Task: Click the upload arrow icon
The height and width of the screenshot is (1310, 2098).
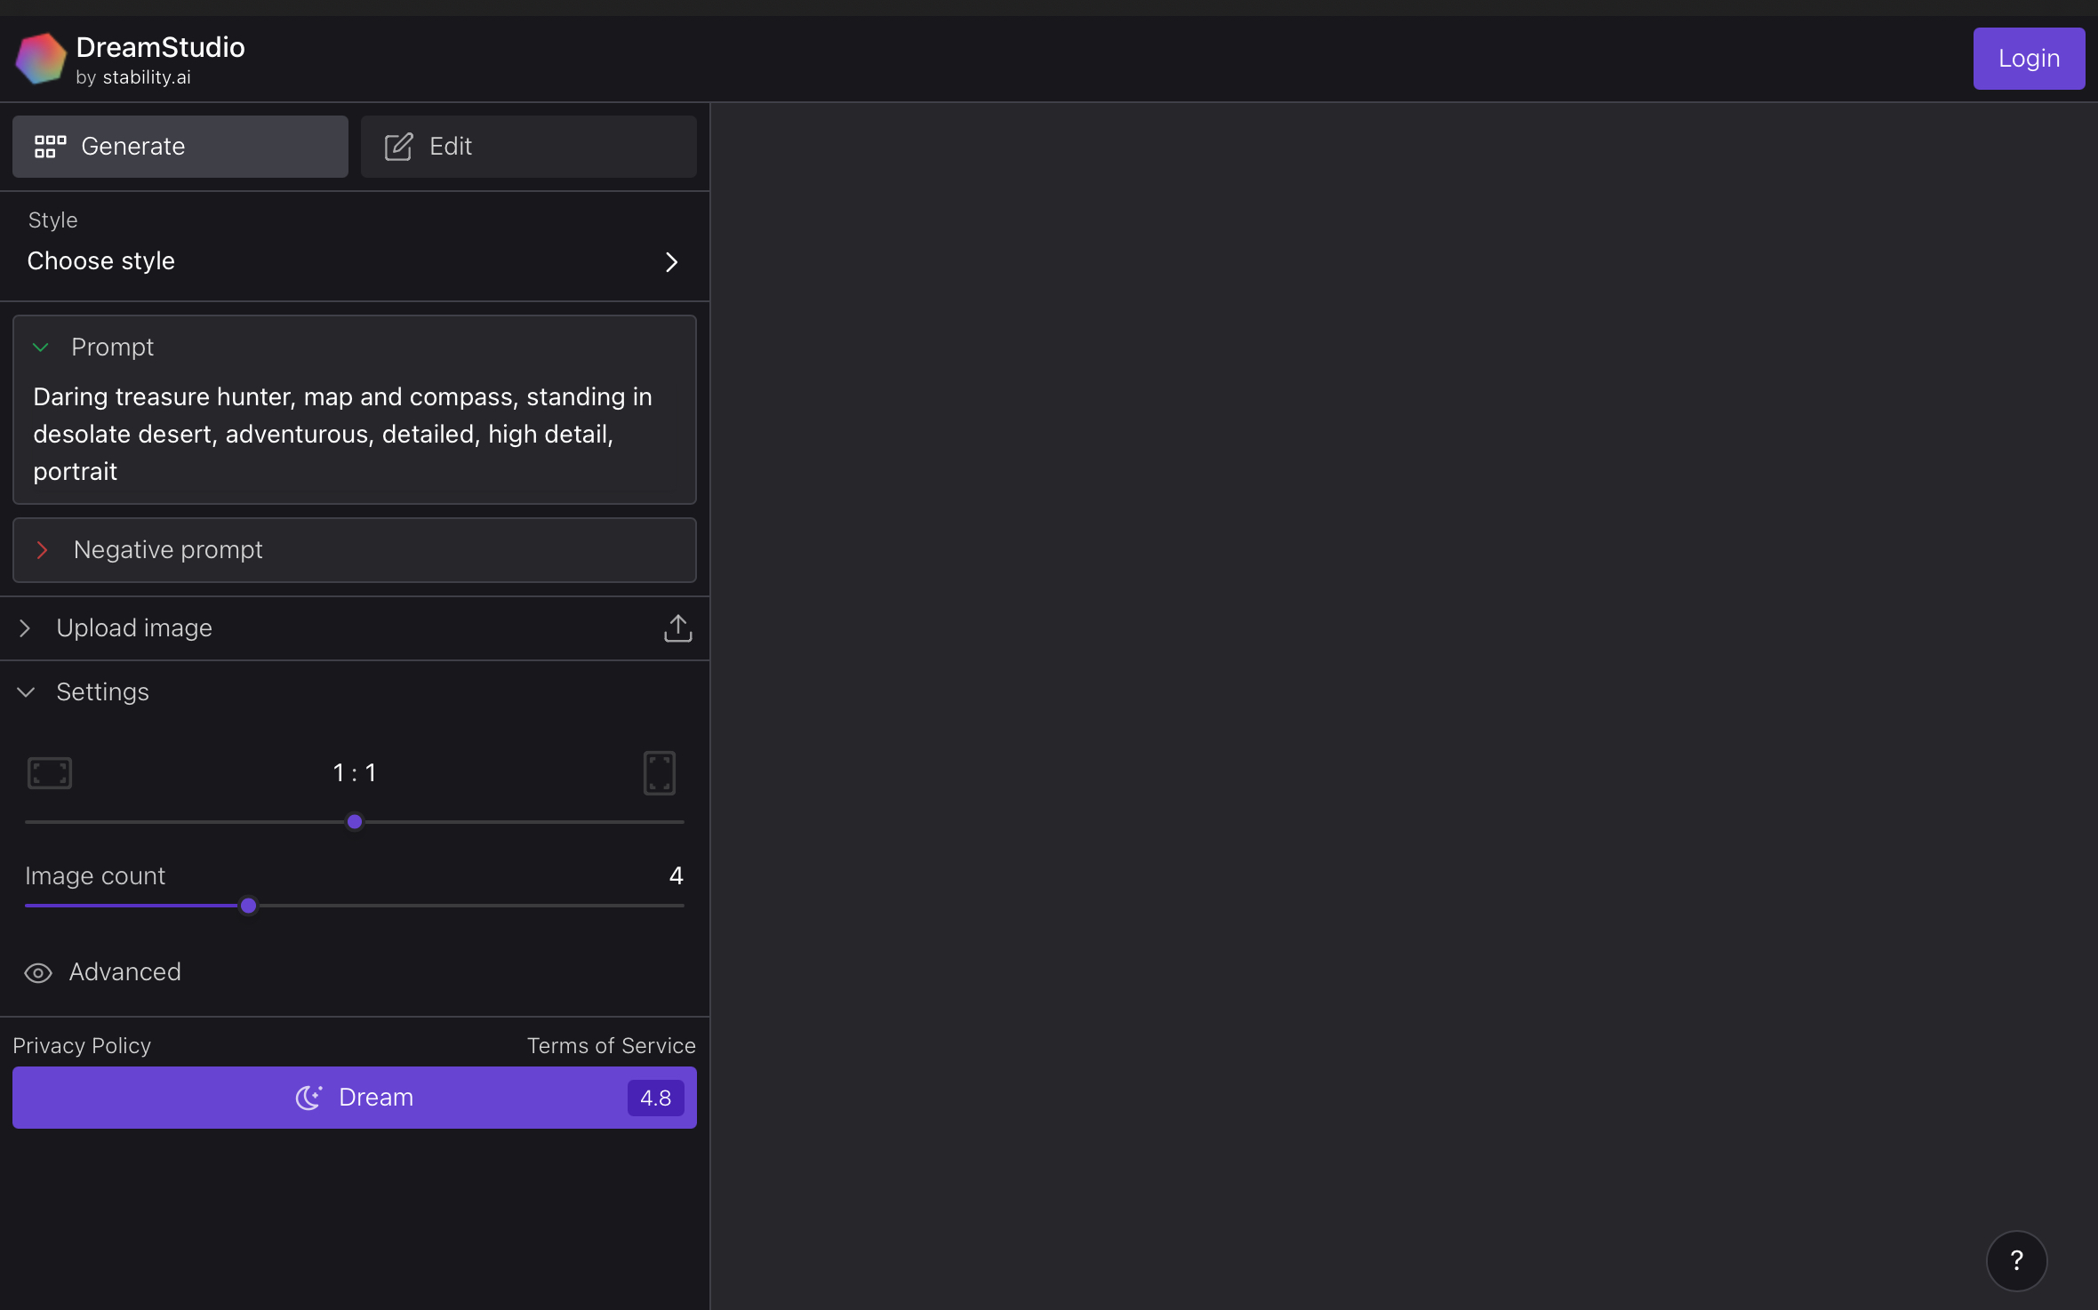Action: click(x=677, y=628)
